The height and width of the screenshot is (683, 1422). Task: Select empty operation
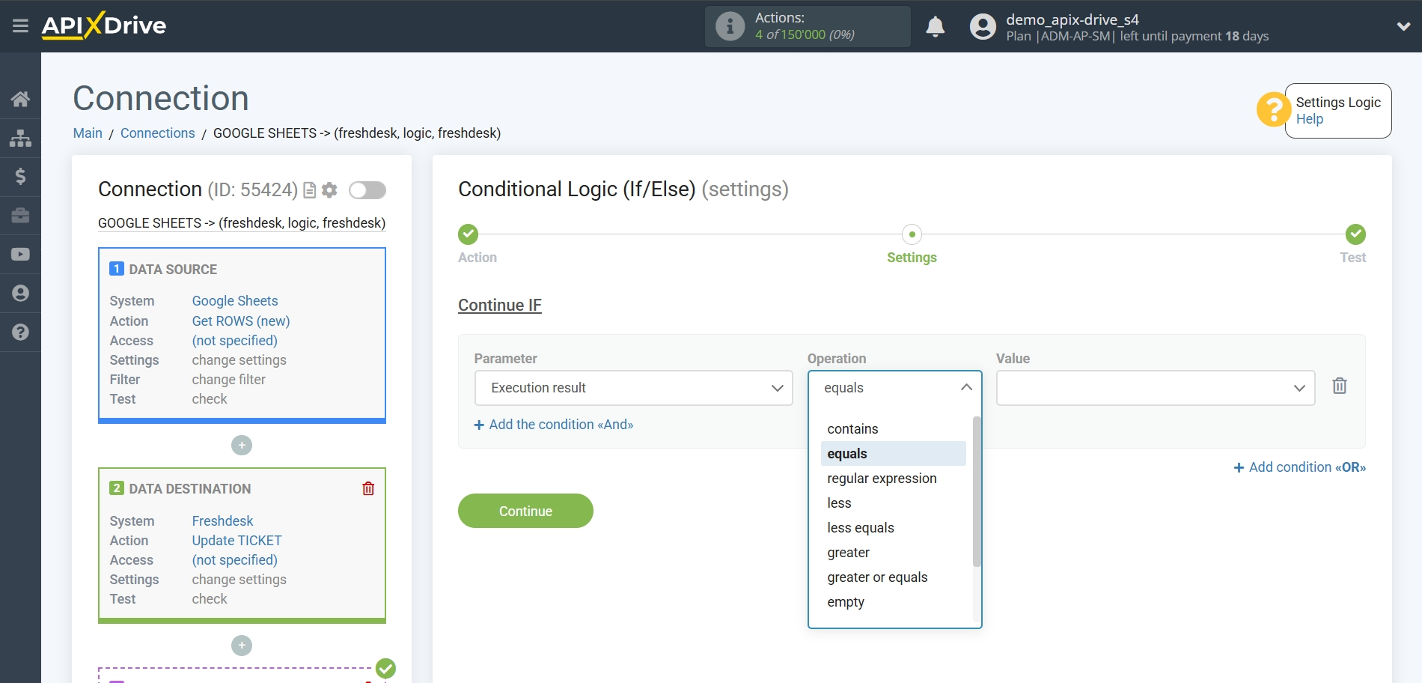click(x=894, y=602)
